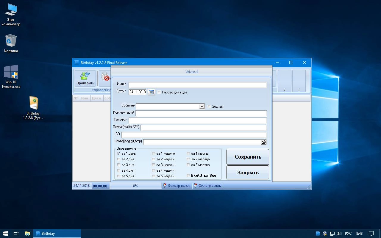381x238 pixels.
Task: Click the 24.11.2018 status bar date
Action: click(82, 186)
